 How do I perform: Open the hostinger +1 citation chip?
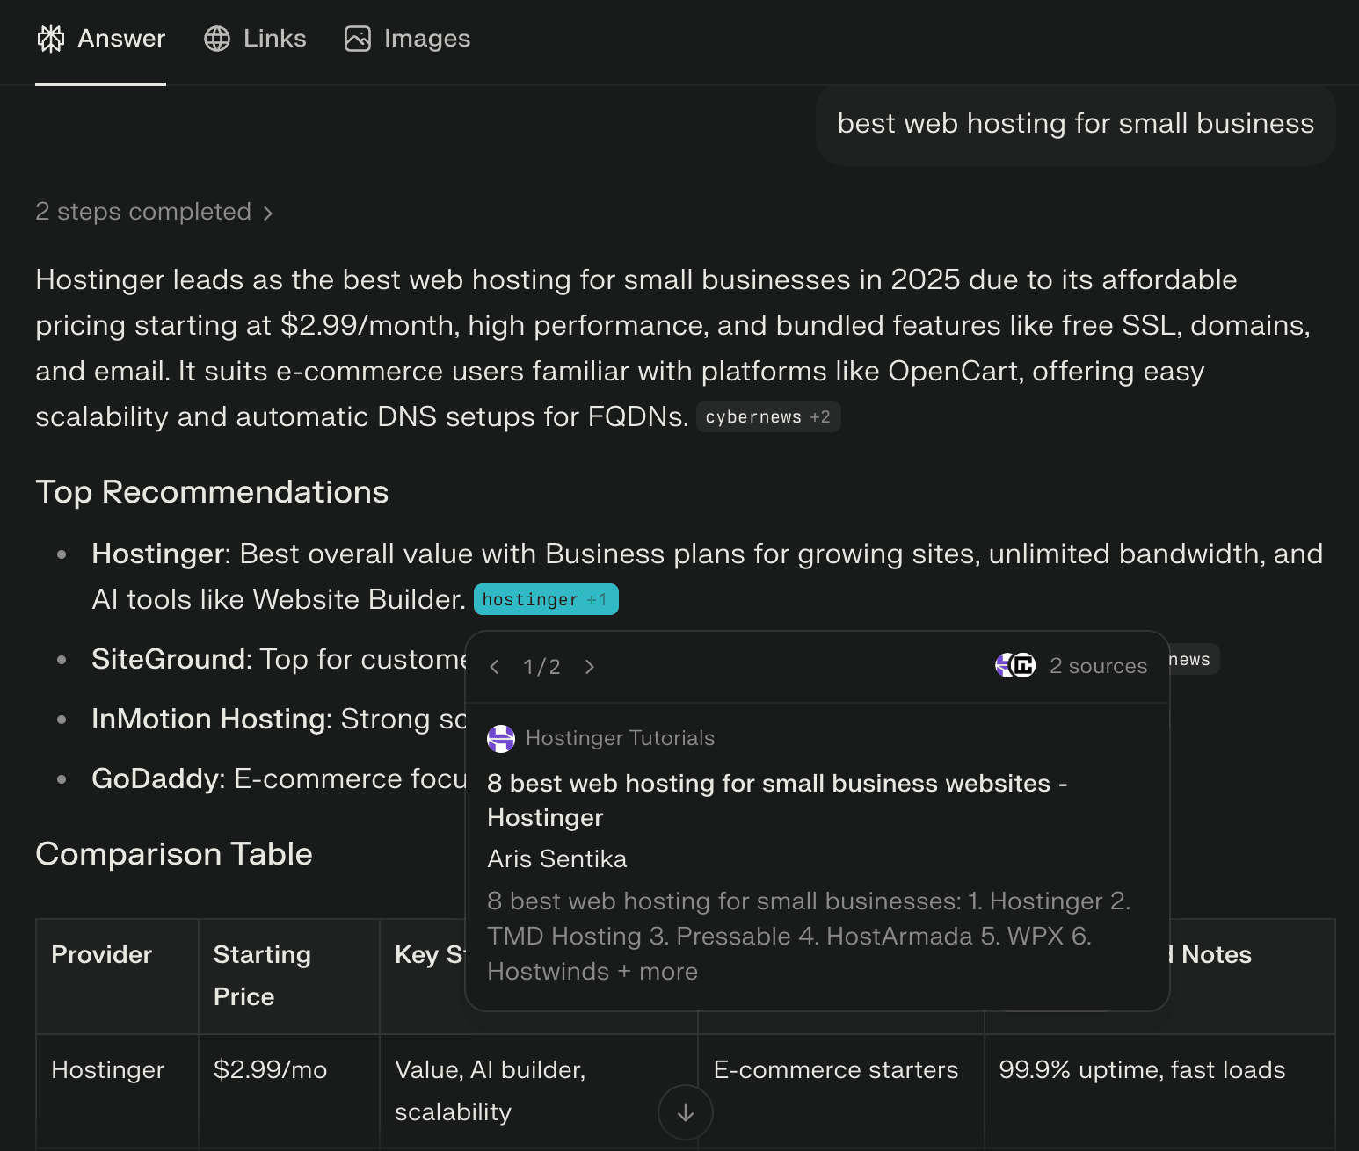pyautogui.click(x=546, y=598)
